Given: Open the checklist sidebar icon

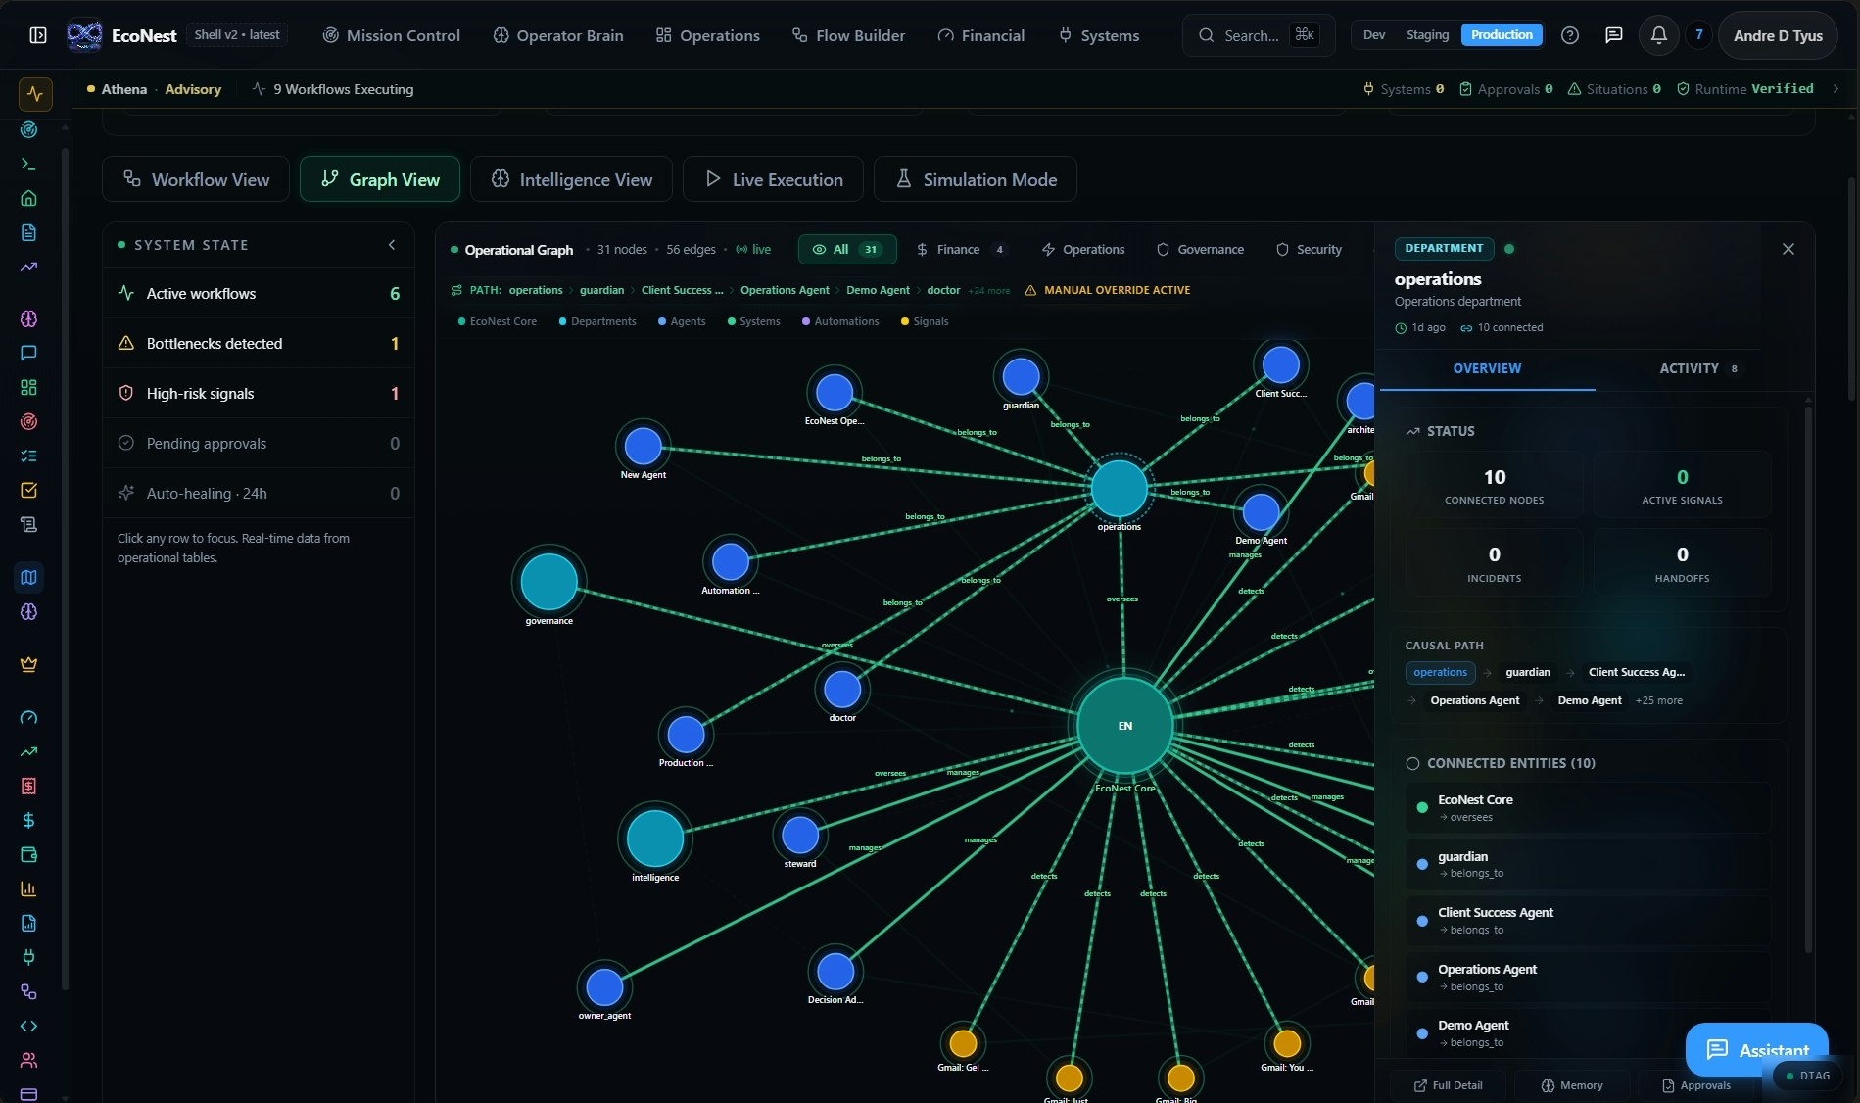Looking at the screenshot, I should (x=28, y=456).
